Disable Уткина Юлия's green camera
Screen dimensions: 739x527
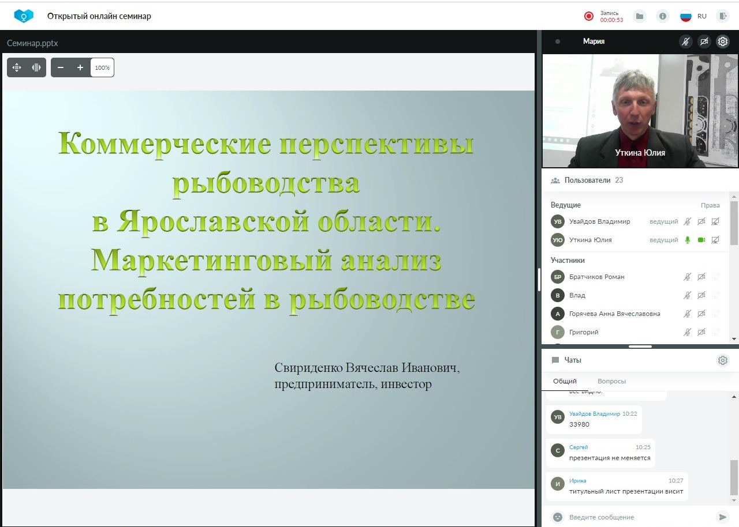(701, 240)
